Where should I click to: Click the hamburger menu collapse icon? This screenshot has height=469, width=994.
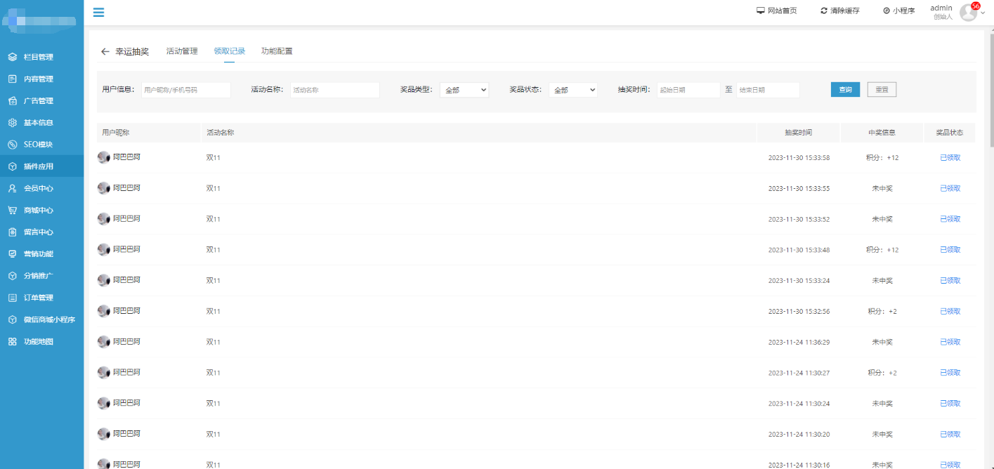[98, 12]
